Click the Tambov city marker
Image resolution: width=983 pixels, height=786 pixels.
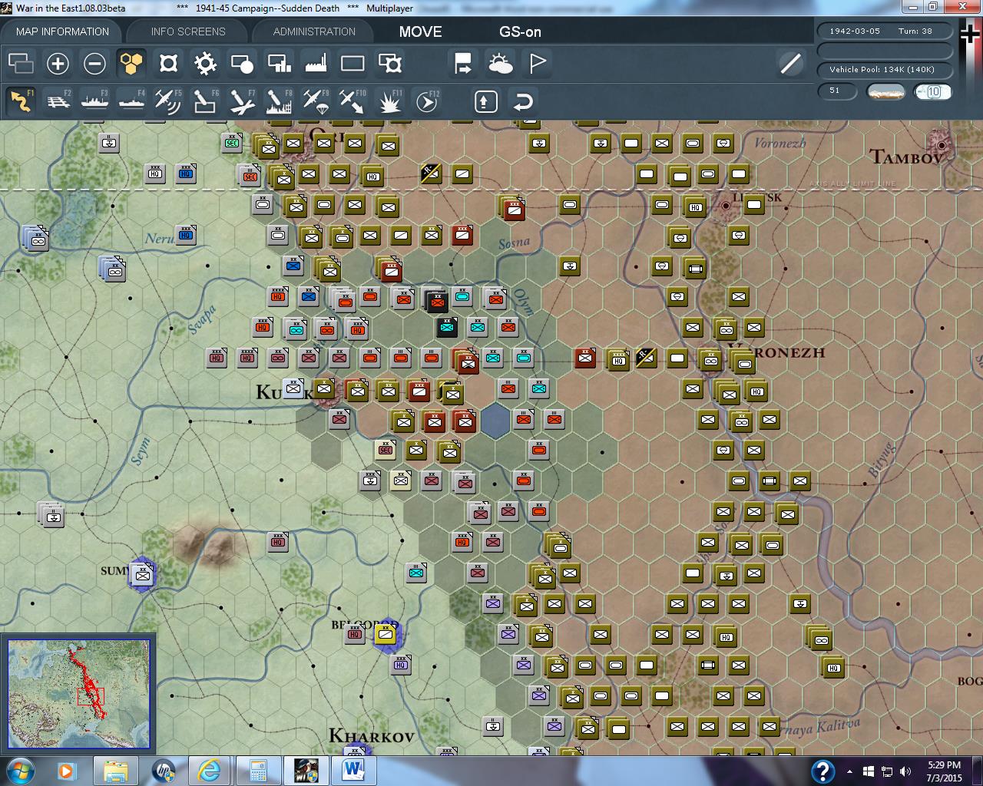pos(940,144)
